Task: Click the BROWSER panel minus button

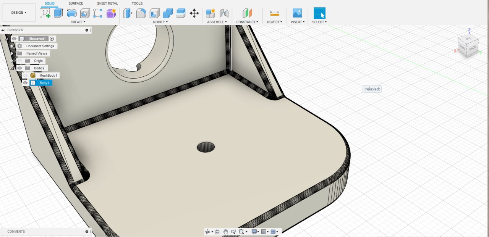Action: pyautogui.click(x=87, y=30)
